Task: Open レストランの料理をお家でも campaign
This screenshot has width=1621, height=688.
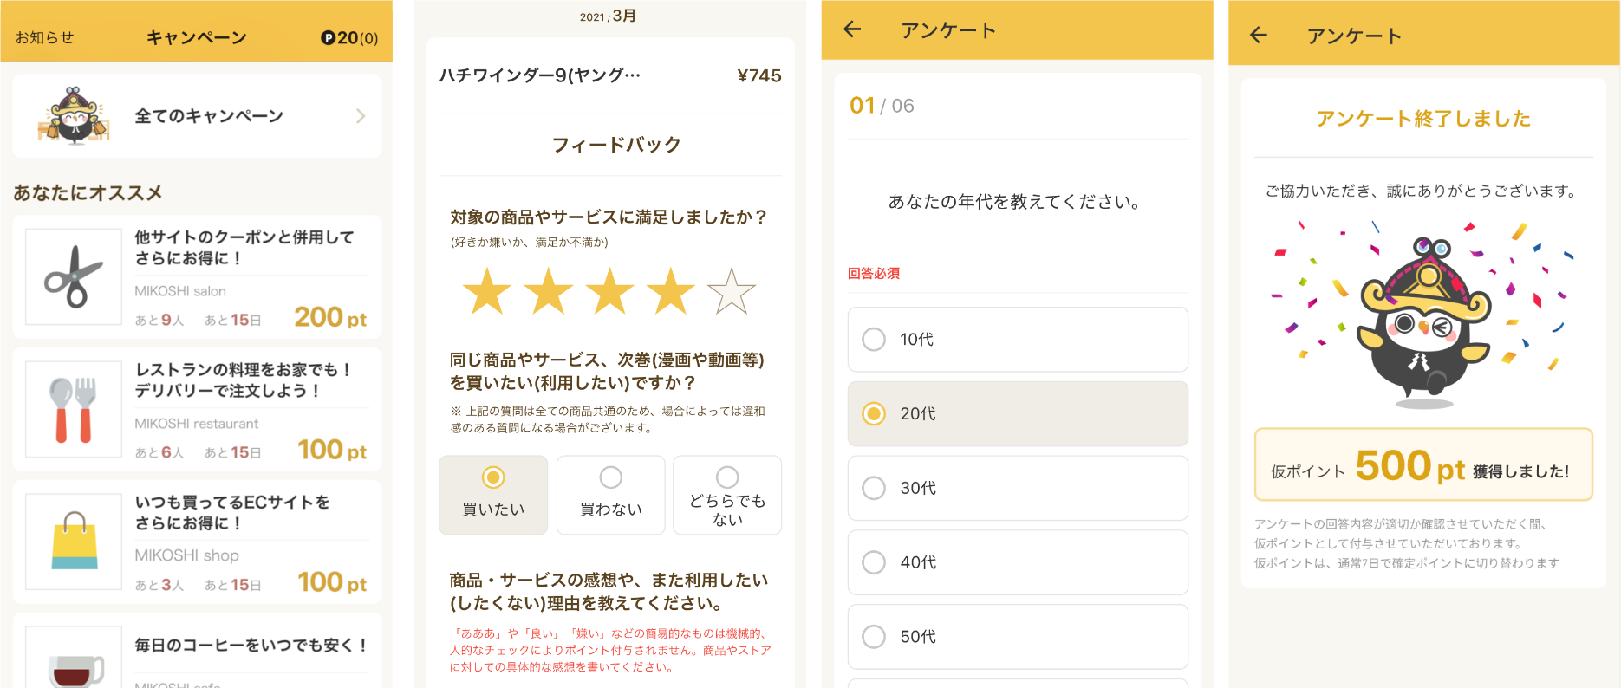Action: click(x=197, y=409)
